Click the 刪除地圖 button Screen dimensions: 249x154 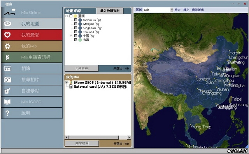tap(82, 143)
